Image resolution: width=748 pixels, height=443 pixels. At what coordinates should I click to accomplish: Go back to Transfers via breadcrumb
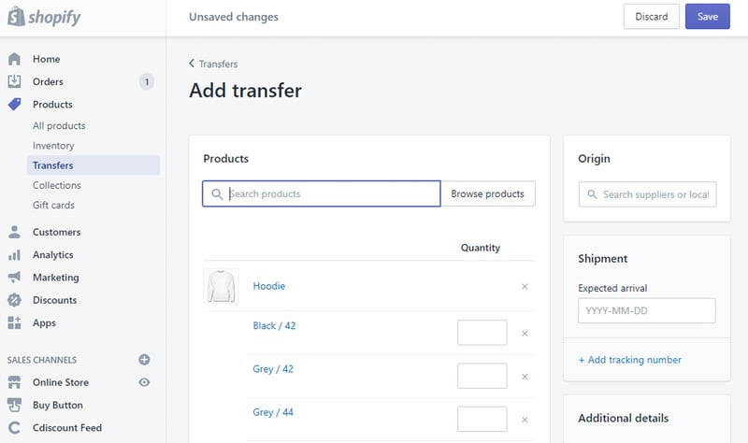[213, 64]
